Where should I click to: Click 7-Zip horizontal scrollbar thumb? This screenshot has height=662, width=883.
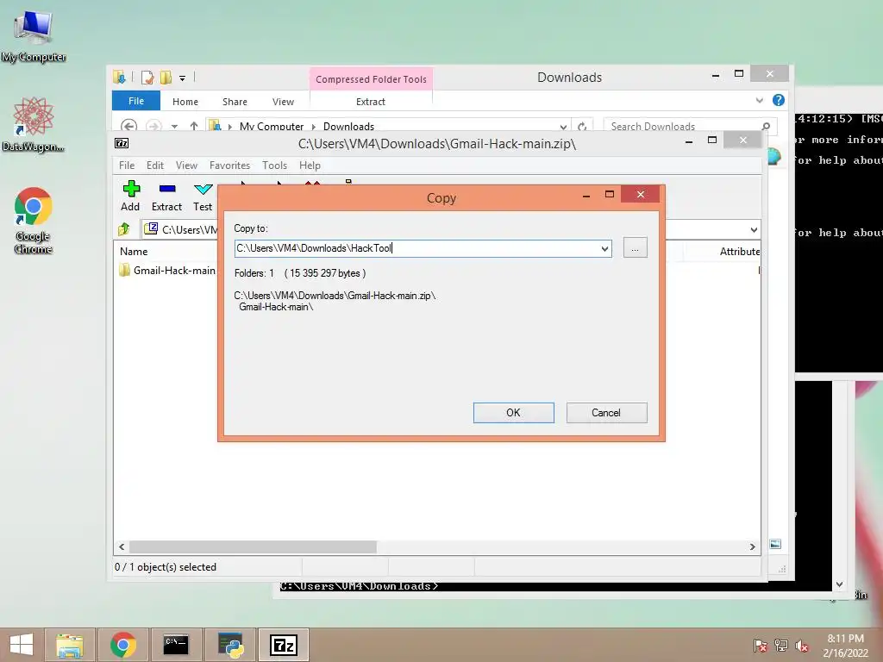tap(253, 546)
